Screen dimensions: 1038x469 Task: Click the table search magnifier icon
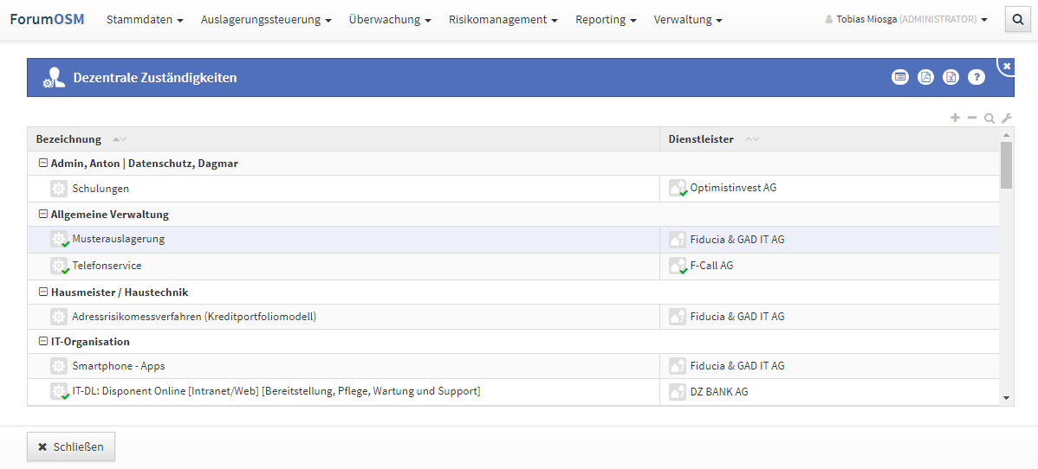pyautogui.click(x=989, y=119)
